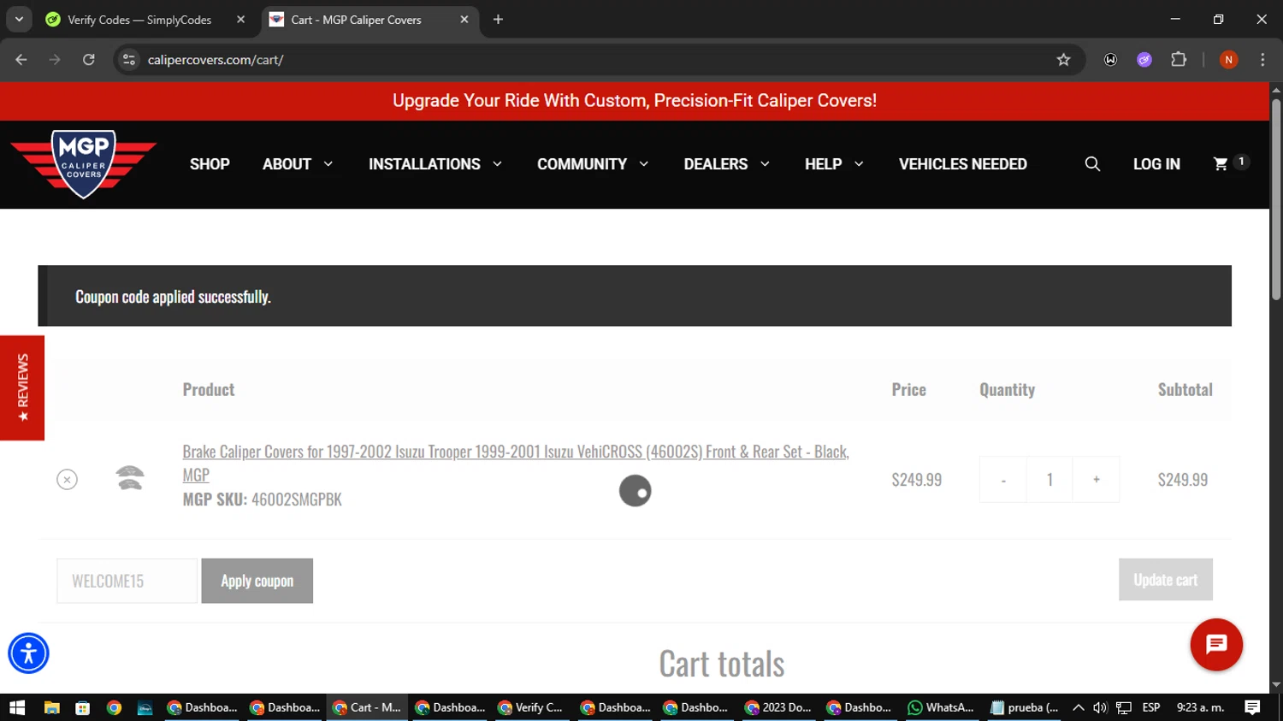Open the Windows Start menu
Viewport: 1283px width, 721px height.
(17, 707)
